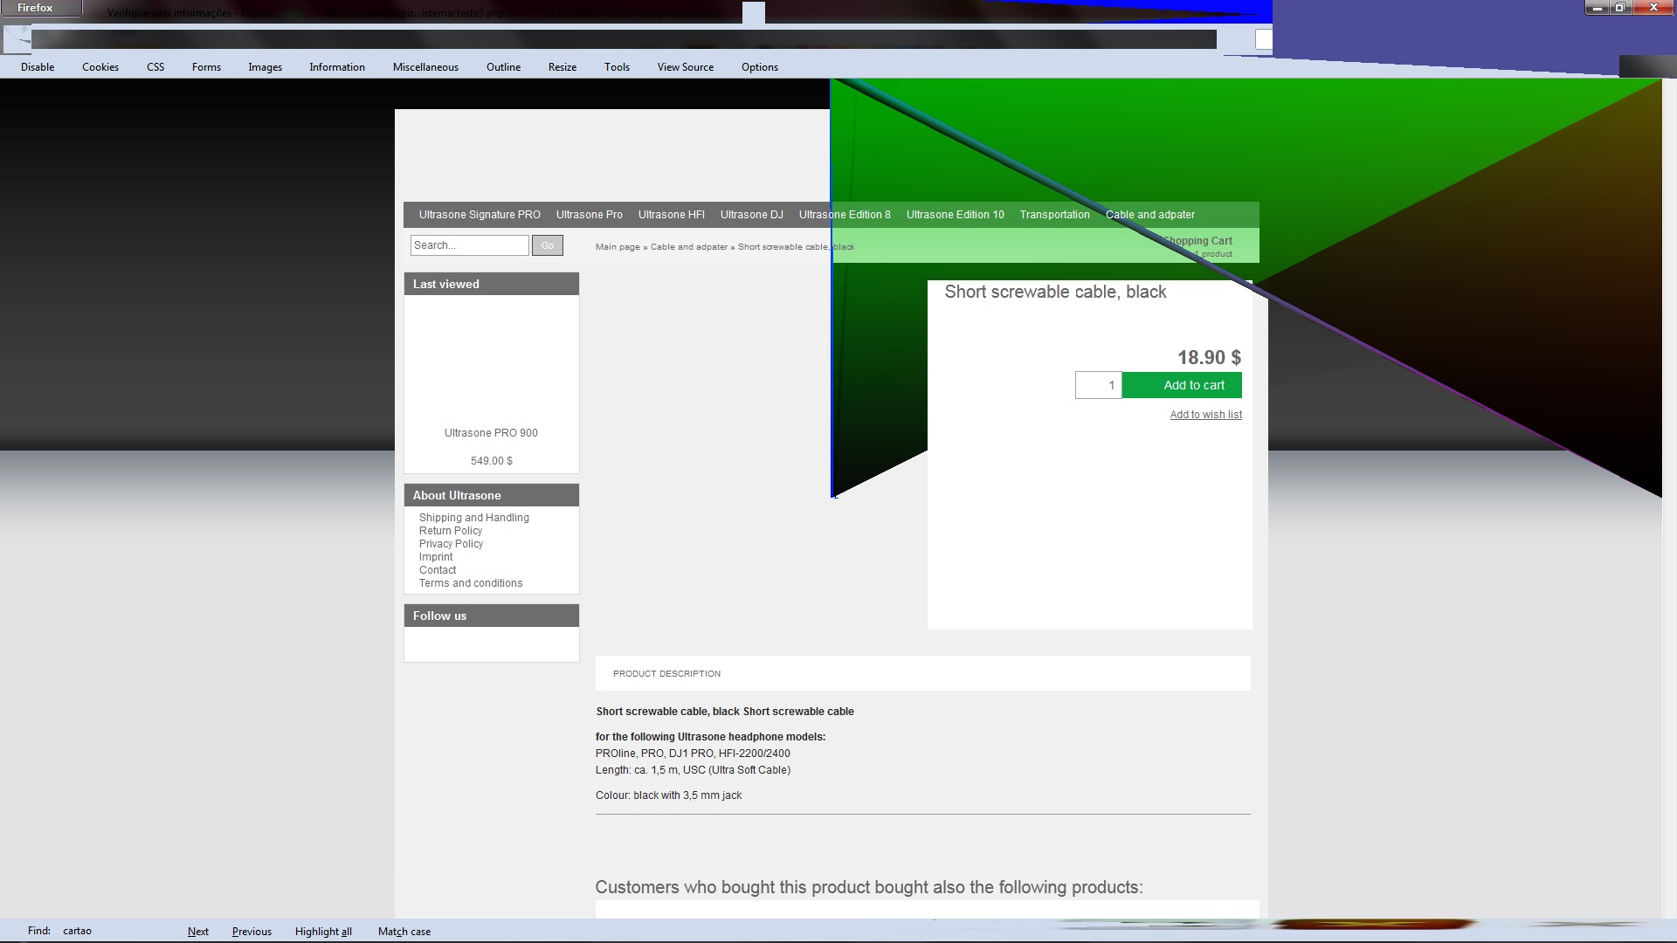1677x943 pixels.
Task: Click Previous in the Find bar
Action: click(x=252, y=932)
